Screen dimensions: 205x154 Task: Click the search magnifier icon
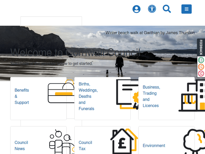[x=167, y=9]
